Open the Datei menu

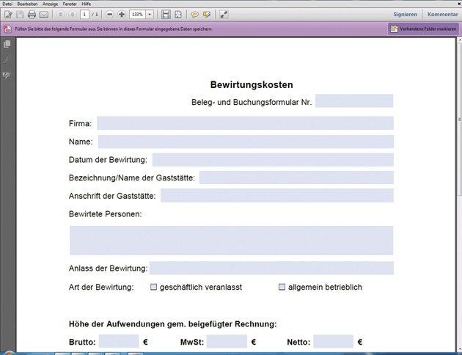click(7, 4)
